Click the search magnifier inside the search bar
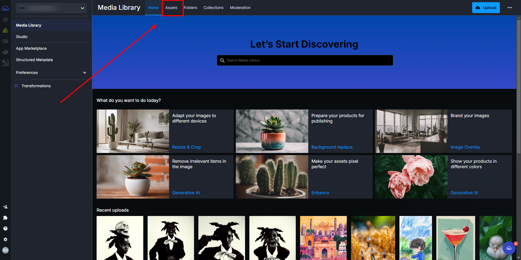The height and width of the screenshot is (260, 521). [x=223, y=60]
